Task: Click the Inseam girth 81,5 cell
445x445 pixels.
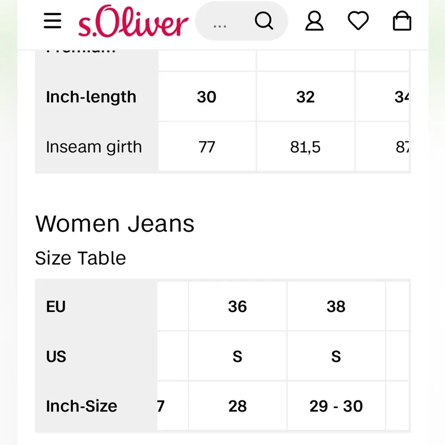Action: pyautogui.click(x=305, y=147)
